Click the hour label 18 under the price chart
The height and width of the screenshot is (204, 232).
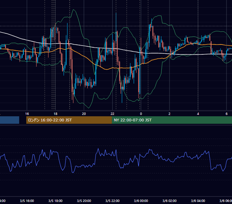click(x=55, y=114)
